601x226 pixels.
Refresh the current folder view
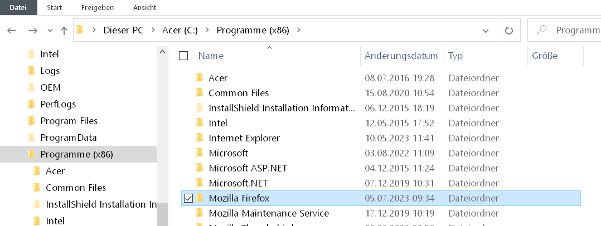click(x=508, y=31)
